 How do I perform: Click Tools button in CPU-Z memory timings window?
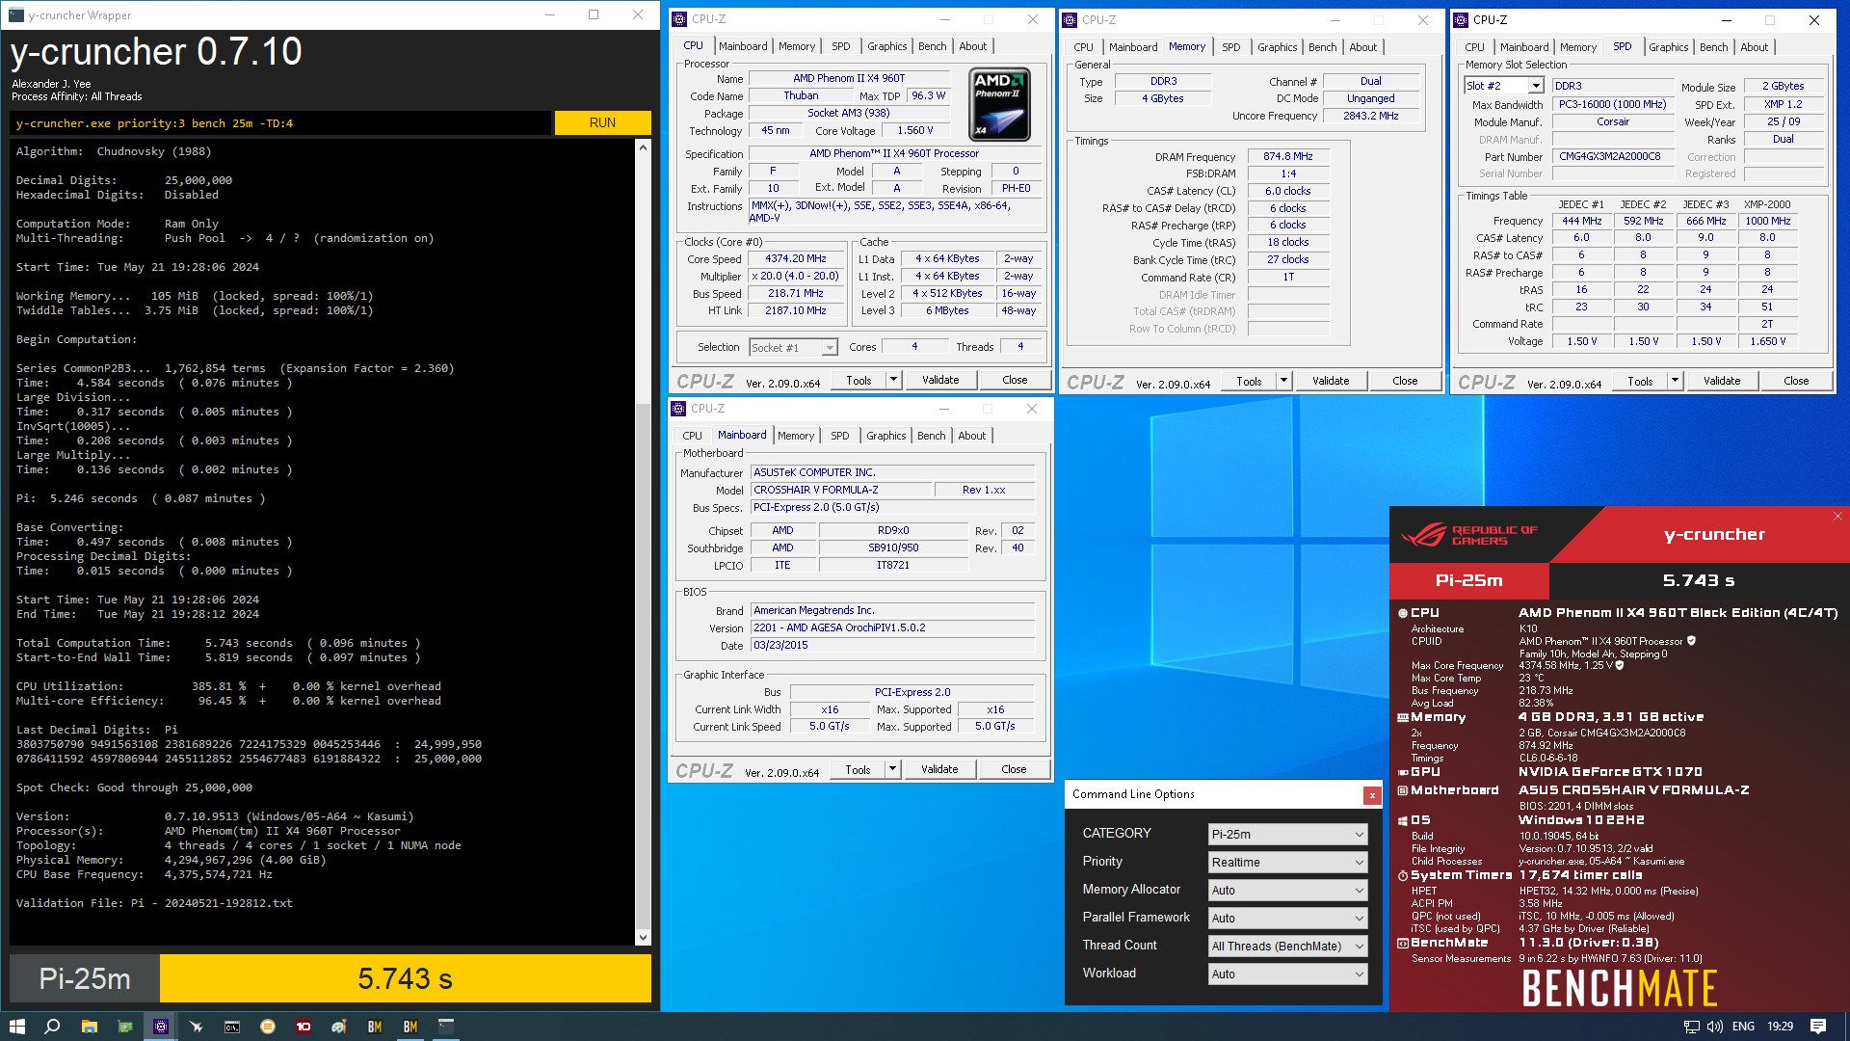[x=1249, y=381]
